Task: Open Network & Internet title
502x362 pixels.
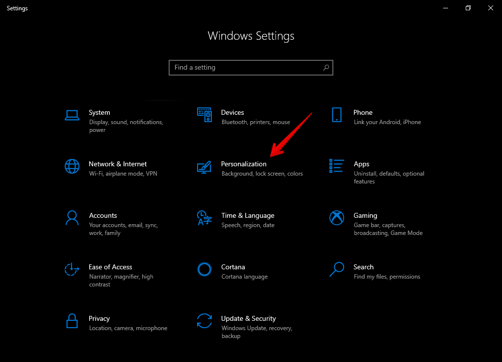Action: [118, 164]
